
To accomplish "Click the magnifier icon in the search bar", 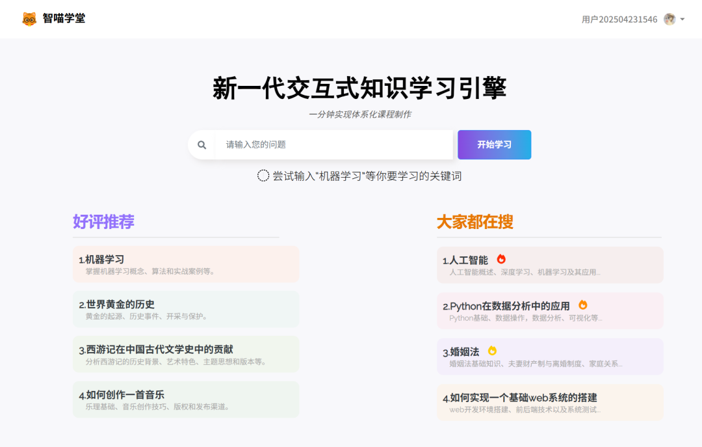I will click(201, 144).
